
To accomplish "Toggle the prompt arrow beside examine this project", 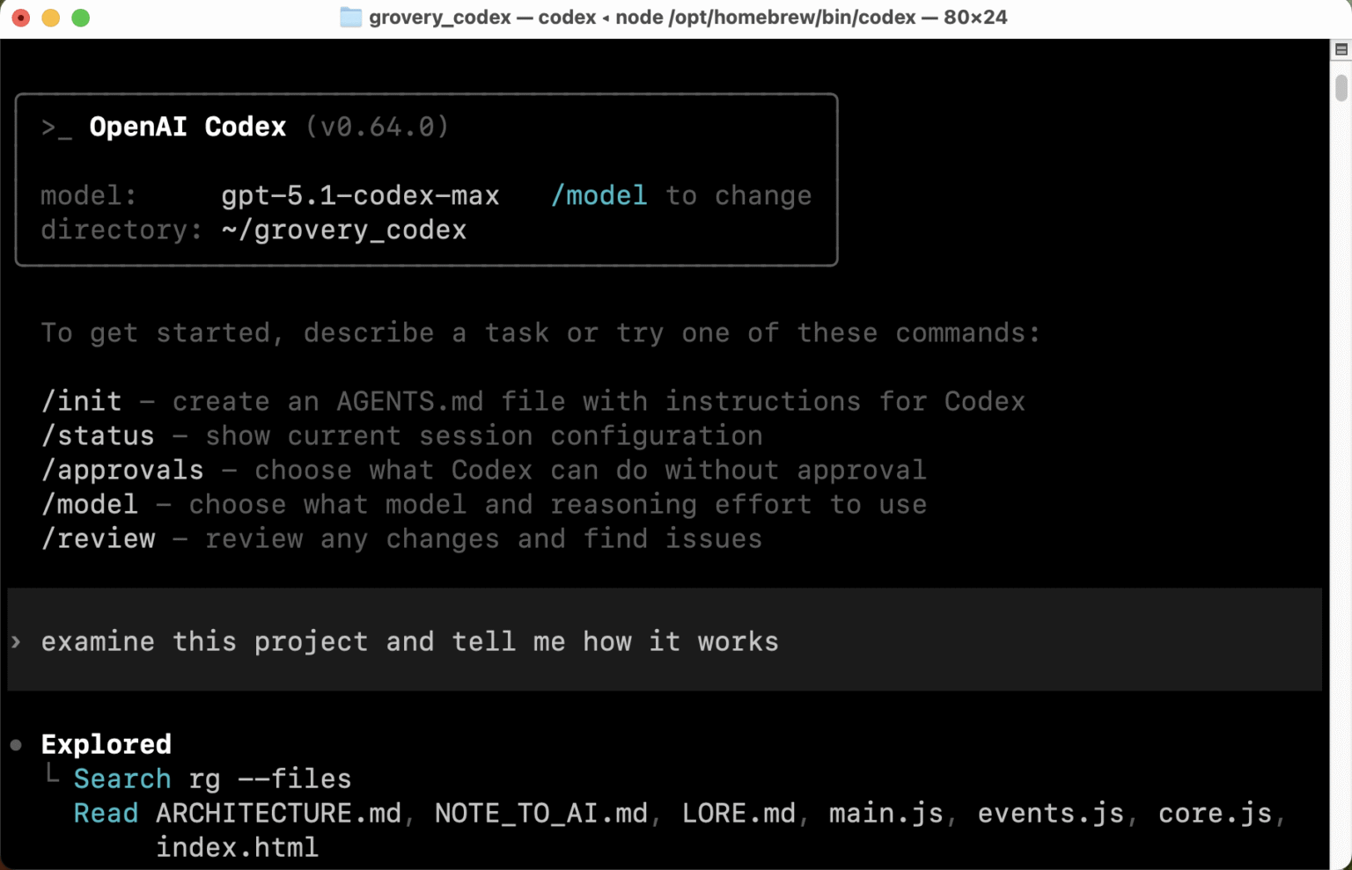I will click(15, 641).
